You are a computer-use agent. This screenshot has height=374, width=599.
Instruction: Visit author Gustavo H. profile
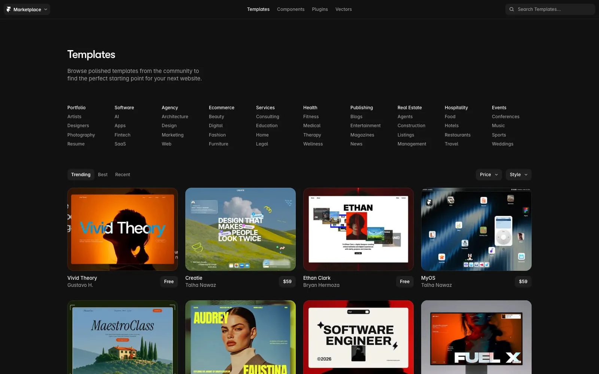coord(80,285)
